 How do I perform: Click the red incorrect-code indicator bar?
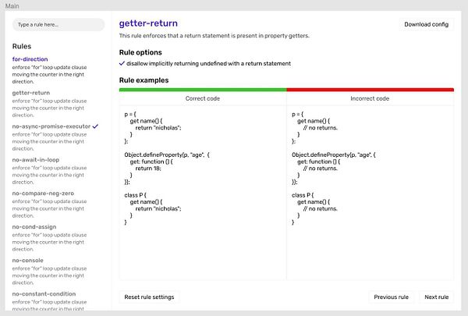tap(370, 90)
